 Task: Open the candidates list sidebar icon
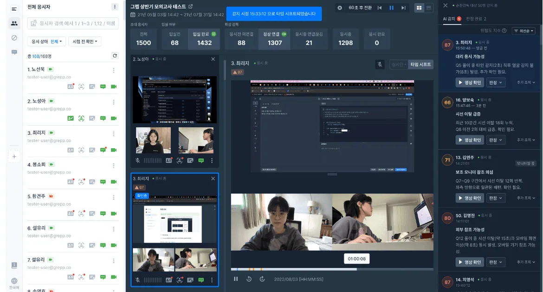(x=14, y=23)
